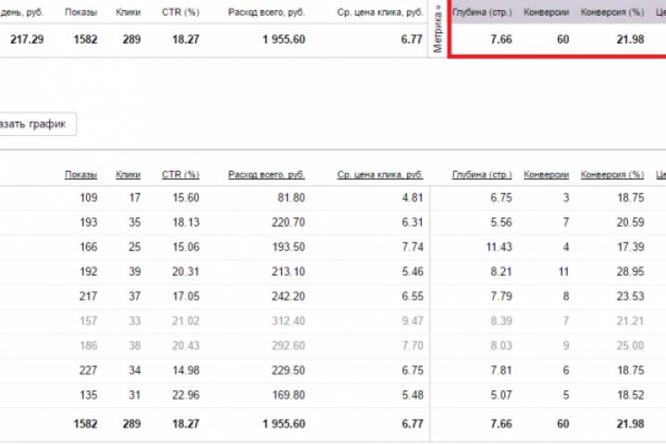Select the greyed '8.39' depth cell

(x=501, y=321)
